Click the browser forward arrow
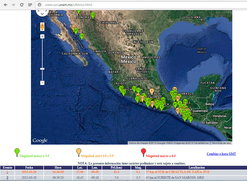Image resolution: width=247 pixels, height=181 pixels. pos(13,5)
